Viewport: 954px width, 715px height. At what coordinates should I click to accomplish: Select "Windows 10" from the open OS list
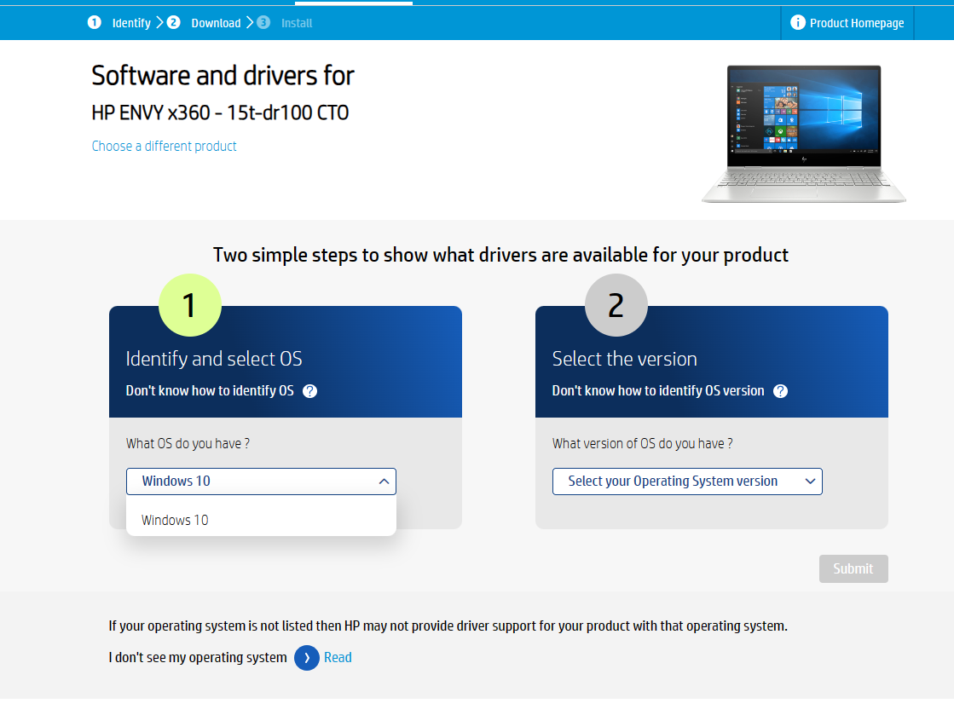tap(175, 520)
